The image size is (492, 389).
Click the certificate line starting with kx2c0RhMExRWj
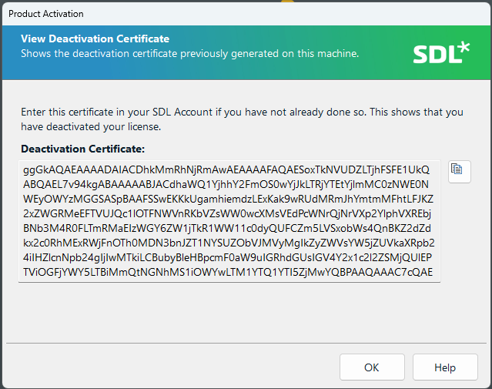point(228,243)
